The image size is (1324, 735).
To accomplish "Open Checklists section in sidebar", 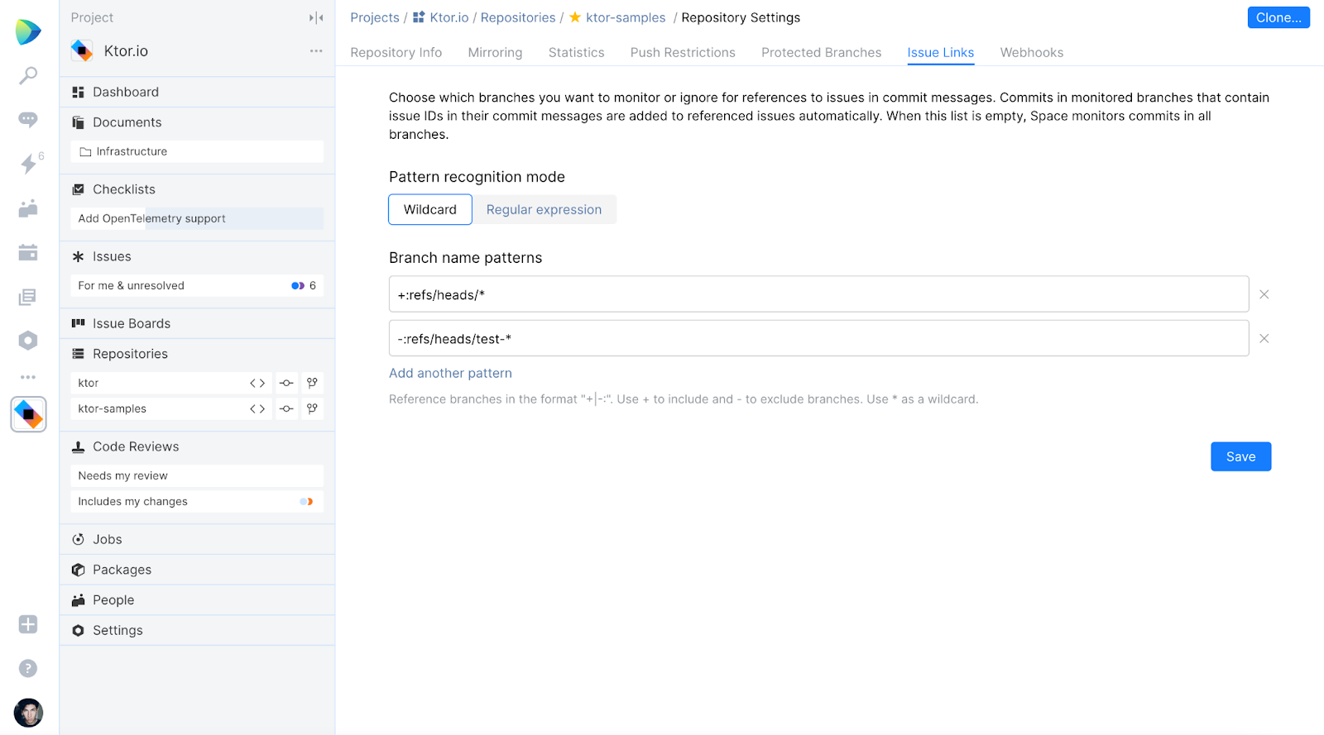I will click(x=197, y=189).
